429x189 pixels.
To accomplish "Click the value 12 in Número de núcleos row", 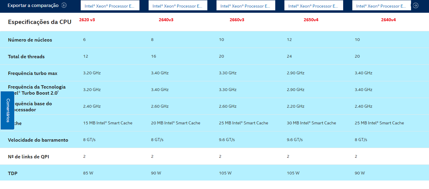I will coord(289,39).
